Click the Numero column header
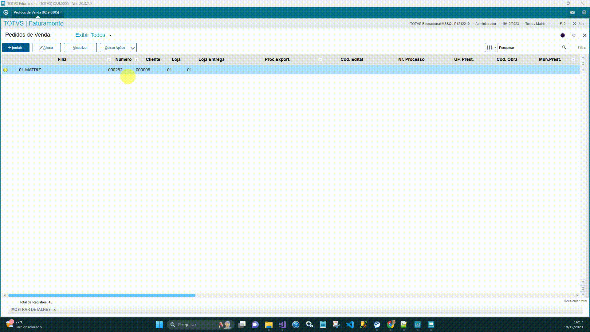The width and height of the screenshot is (590, 332). pyautogui.click(x=123, y=59)
